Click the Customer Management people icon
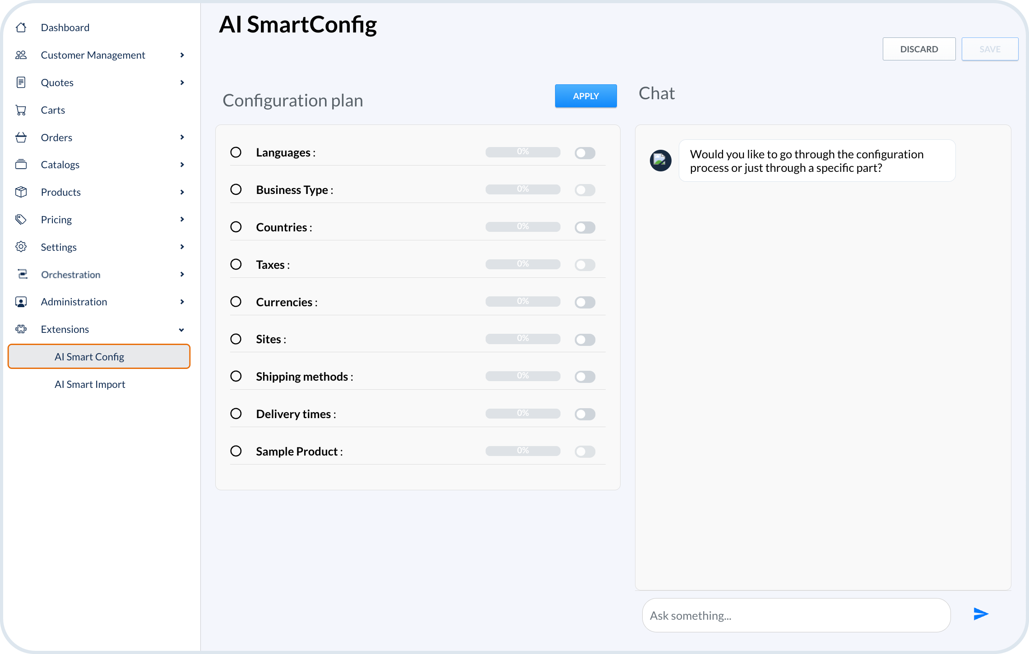Image resolution: width=1029 pixels, height=654 pixels. [21, 55]
